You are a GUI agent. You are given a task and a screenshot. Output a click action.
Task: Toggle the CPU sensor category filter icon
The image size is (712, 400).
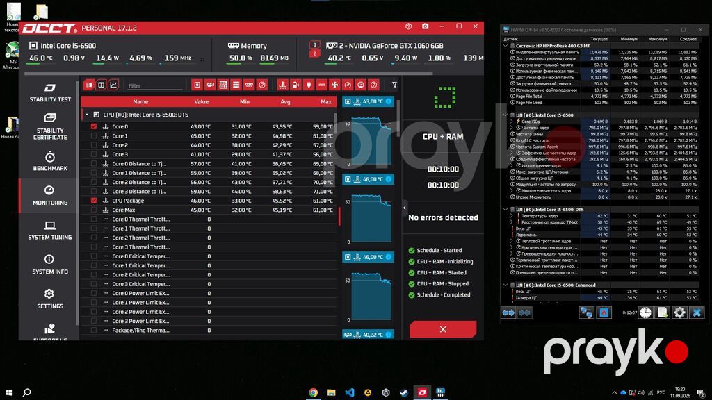pyautogui.click(x=197, y=85)
